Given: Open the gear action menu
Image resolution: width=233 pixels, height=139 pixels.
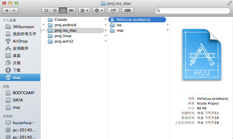Looking at the screenshot, I should click(99, 11).
